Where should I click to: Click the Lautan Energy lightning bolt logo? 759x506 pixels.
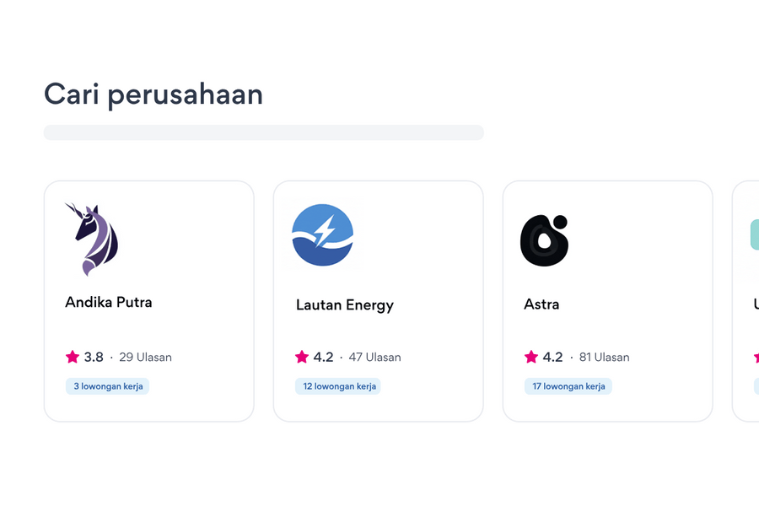[x=322, y=235]
